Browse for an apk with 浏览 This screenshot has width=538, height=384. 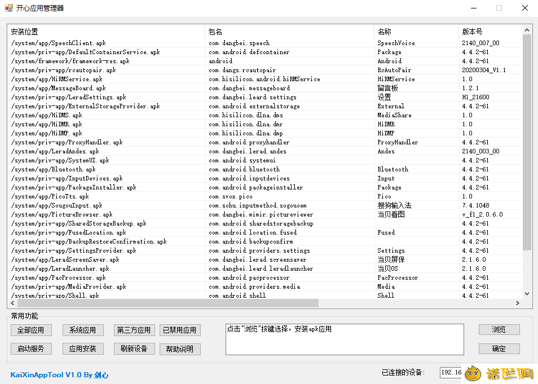(499, 329)
